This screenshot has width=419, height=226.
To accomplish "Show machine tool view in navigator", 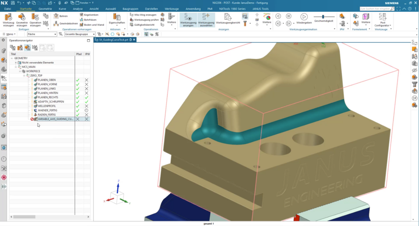I will pos(20,47).
